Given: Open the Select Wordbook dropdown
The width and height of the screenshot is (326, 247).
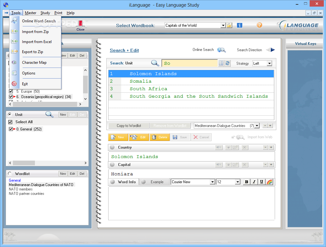Looking at the screenshot, I should point(223,25).
